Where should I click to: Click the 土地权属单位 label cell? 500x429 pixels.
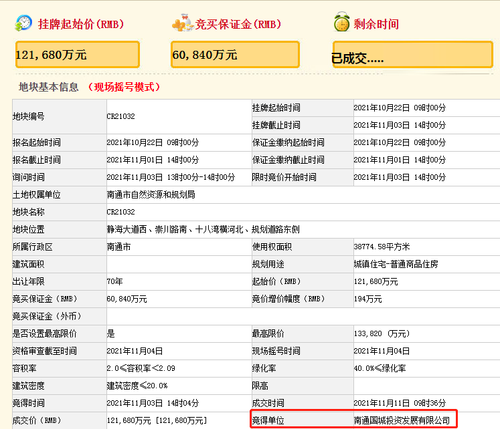(60, 194)
